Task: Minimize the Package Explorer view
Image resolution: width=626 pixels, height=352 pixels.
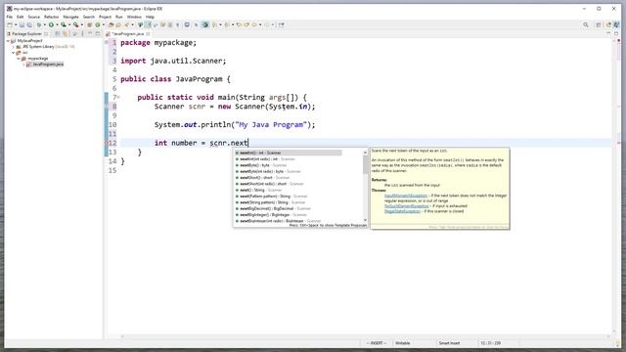Action: (x=90, y=33)
